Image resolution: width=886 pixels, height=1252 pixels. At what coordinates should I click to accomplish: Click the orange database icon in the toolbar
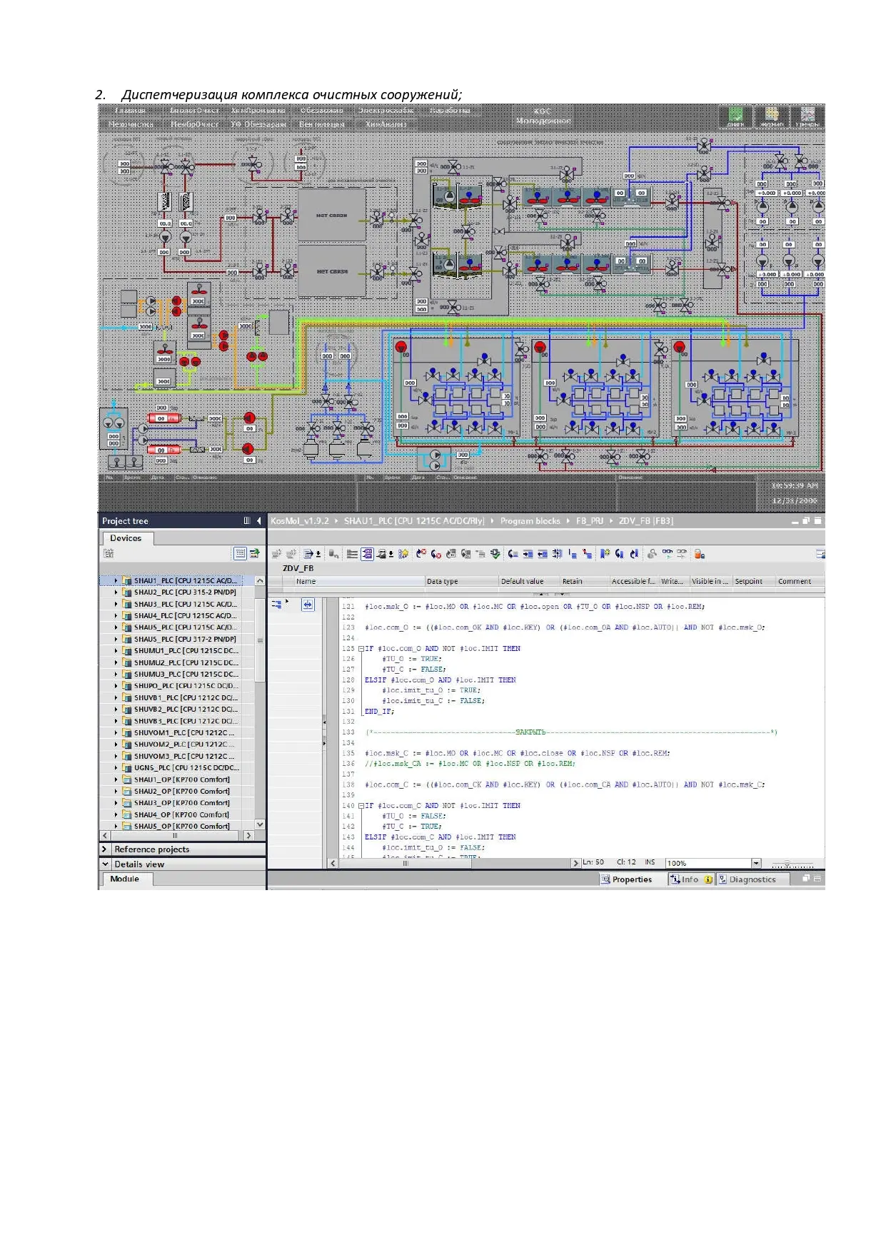[699, 554]
